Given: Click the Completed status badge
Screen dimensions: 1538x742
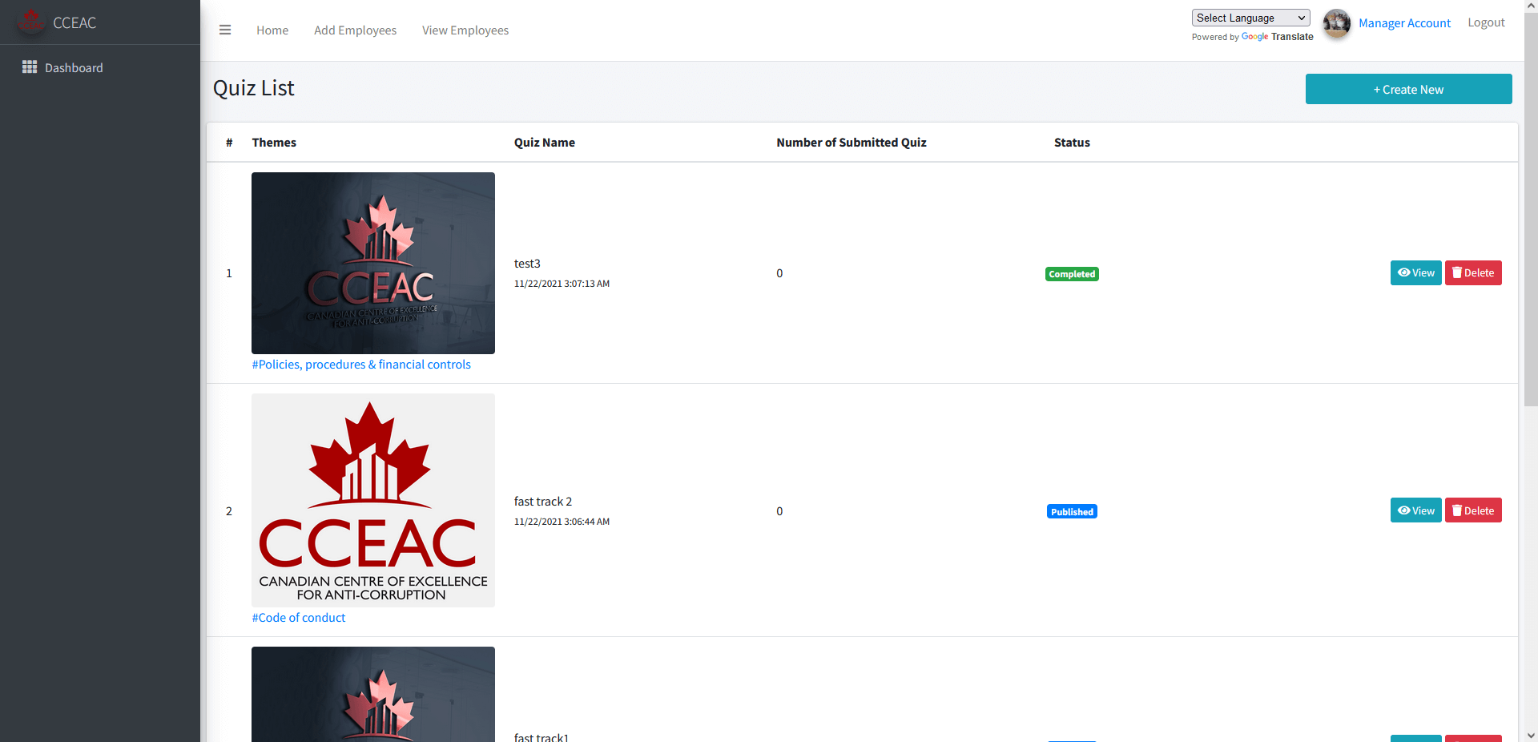Looking at the screenshot, I should pyautogui.click(x=1072, y=274).
